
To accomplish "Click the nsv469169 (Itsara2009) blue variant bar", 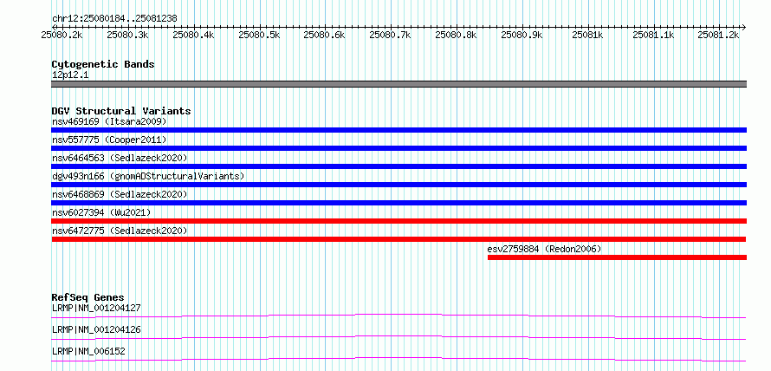I will click(x=398, y=130).
